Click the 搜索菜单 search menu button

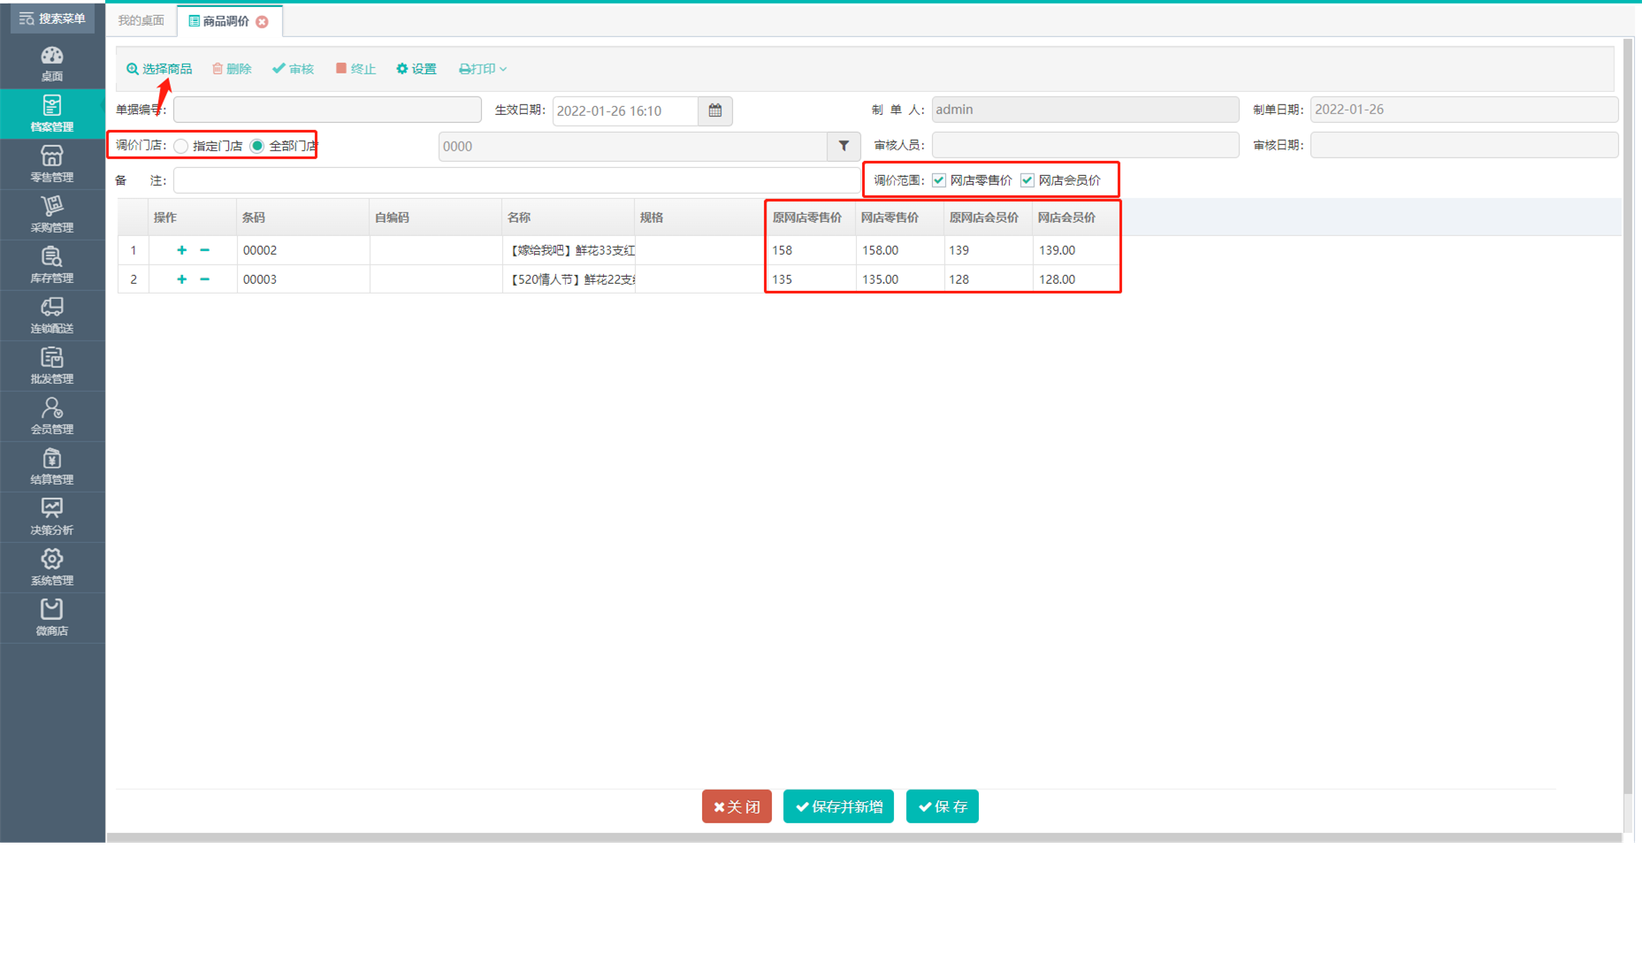click(x=52, y=19)
